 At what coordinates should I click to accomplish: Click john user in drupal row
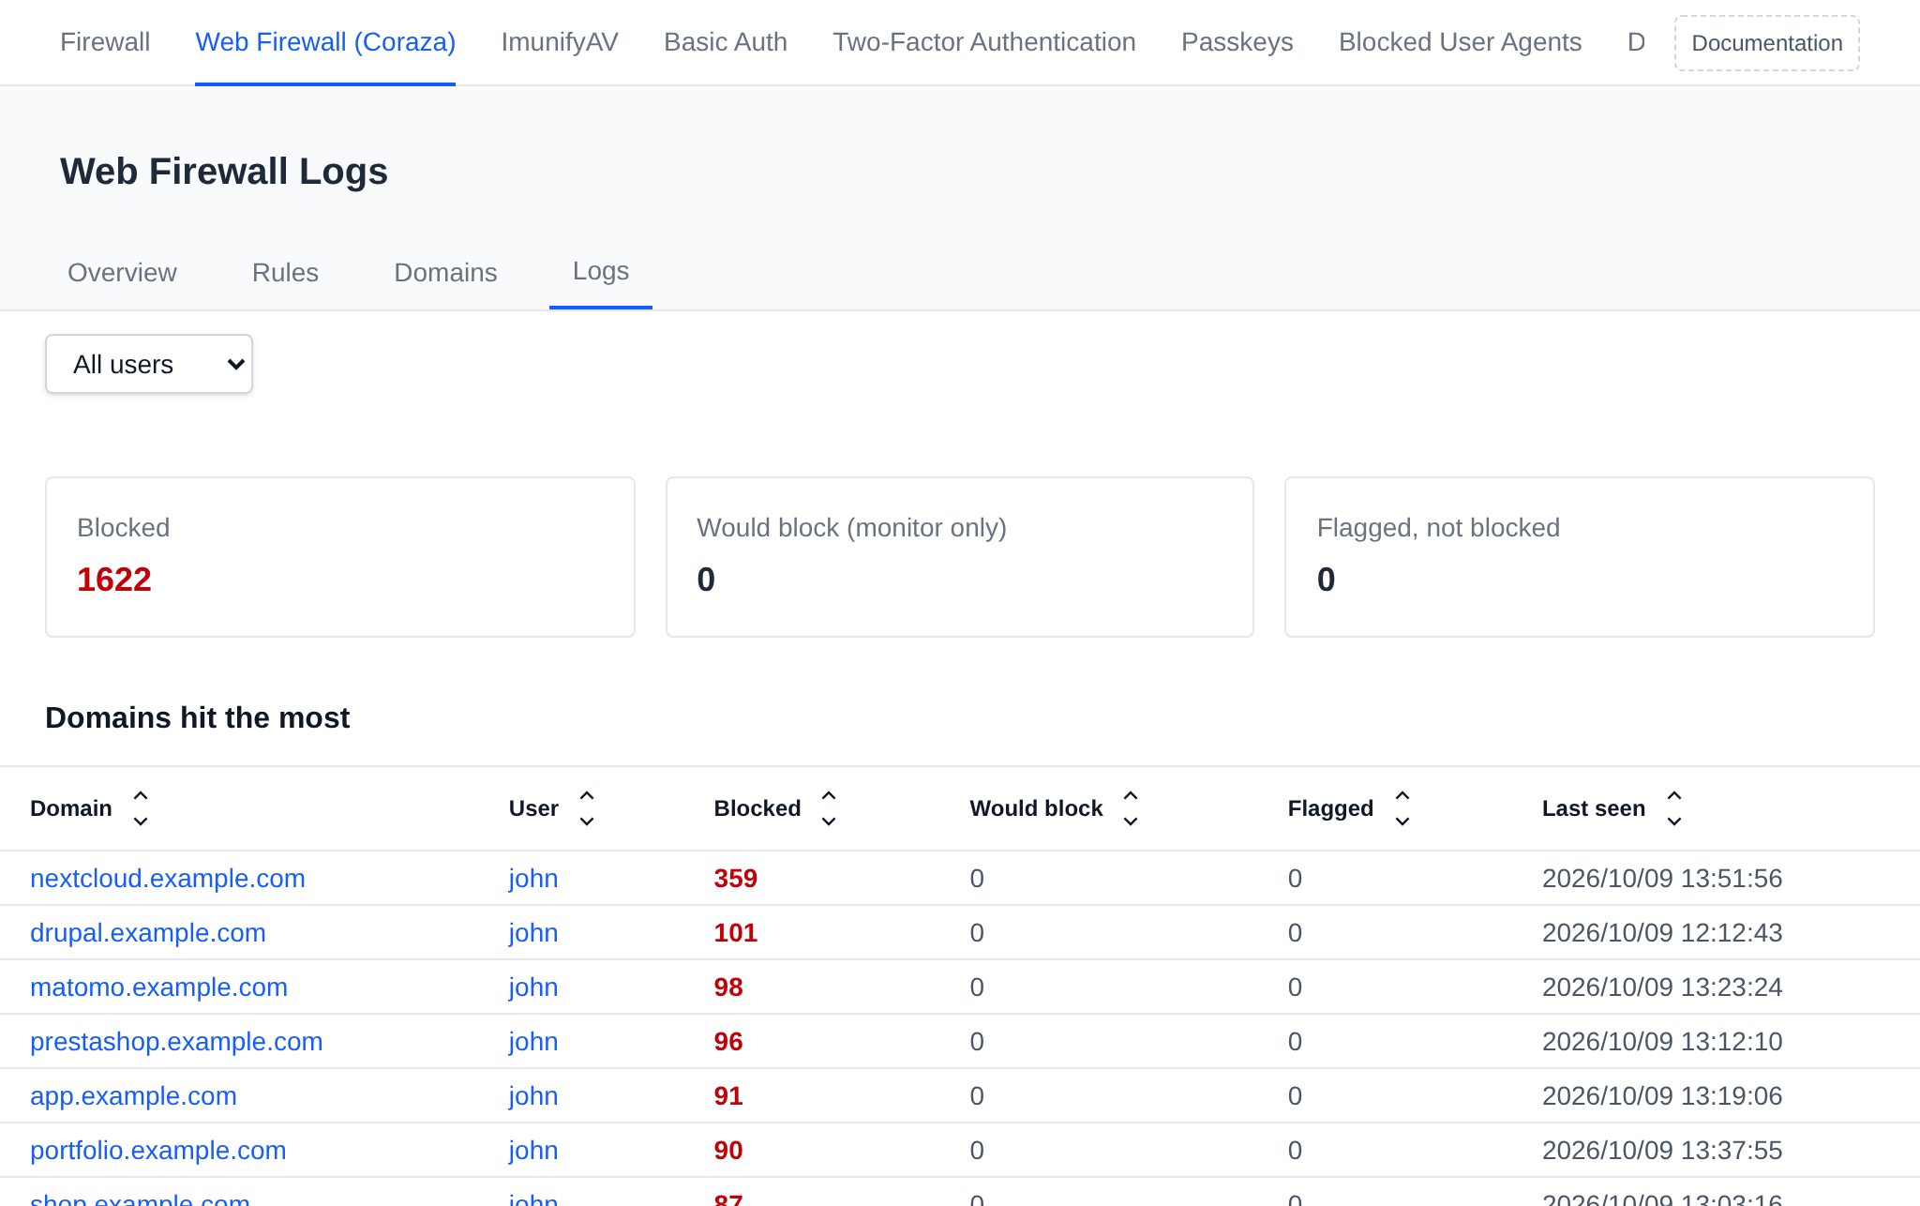click(533, 933)
